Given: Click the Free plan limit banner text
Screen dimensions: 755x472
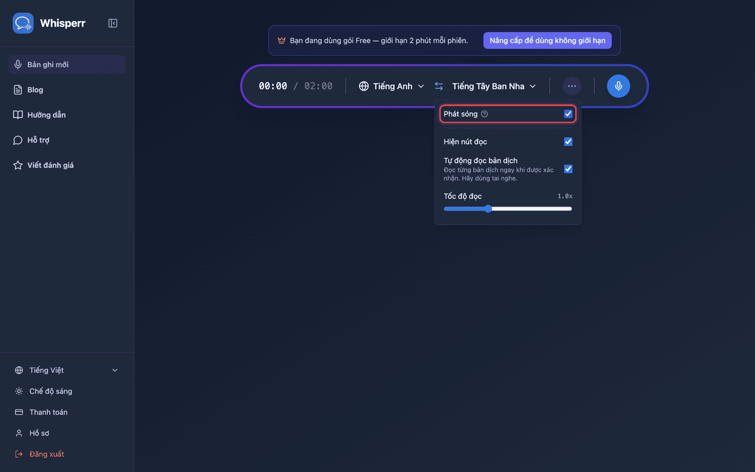Looking at the screenshot, I should [379, 41].
